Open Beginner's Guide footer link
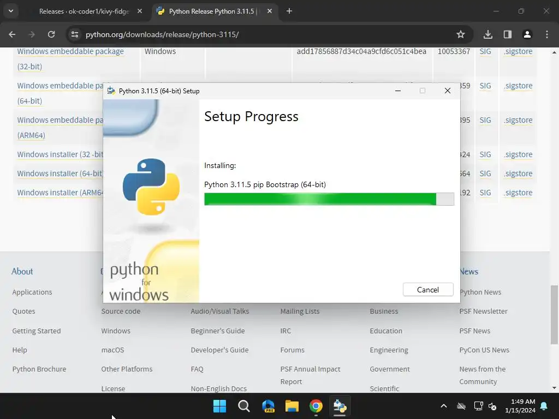Screen dimensions: 559x419 coord(218,331)
